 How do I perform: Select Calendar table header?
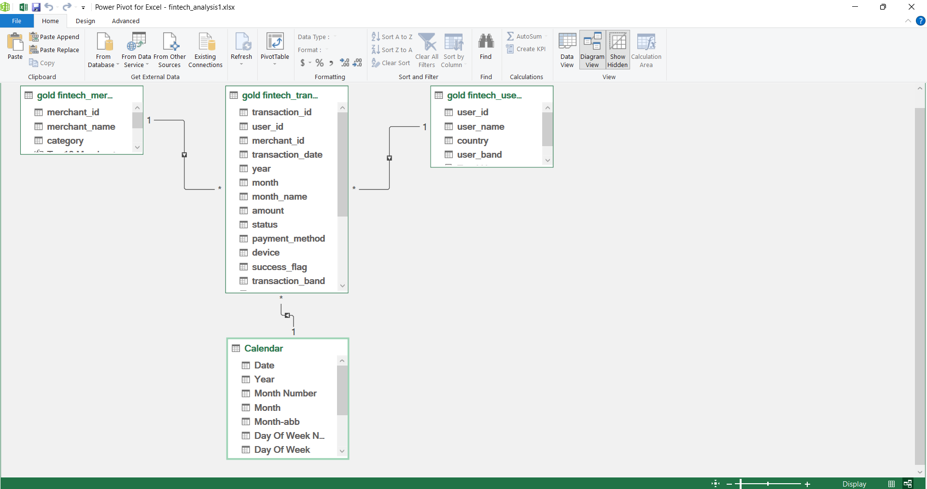point(288,348)
